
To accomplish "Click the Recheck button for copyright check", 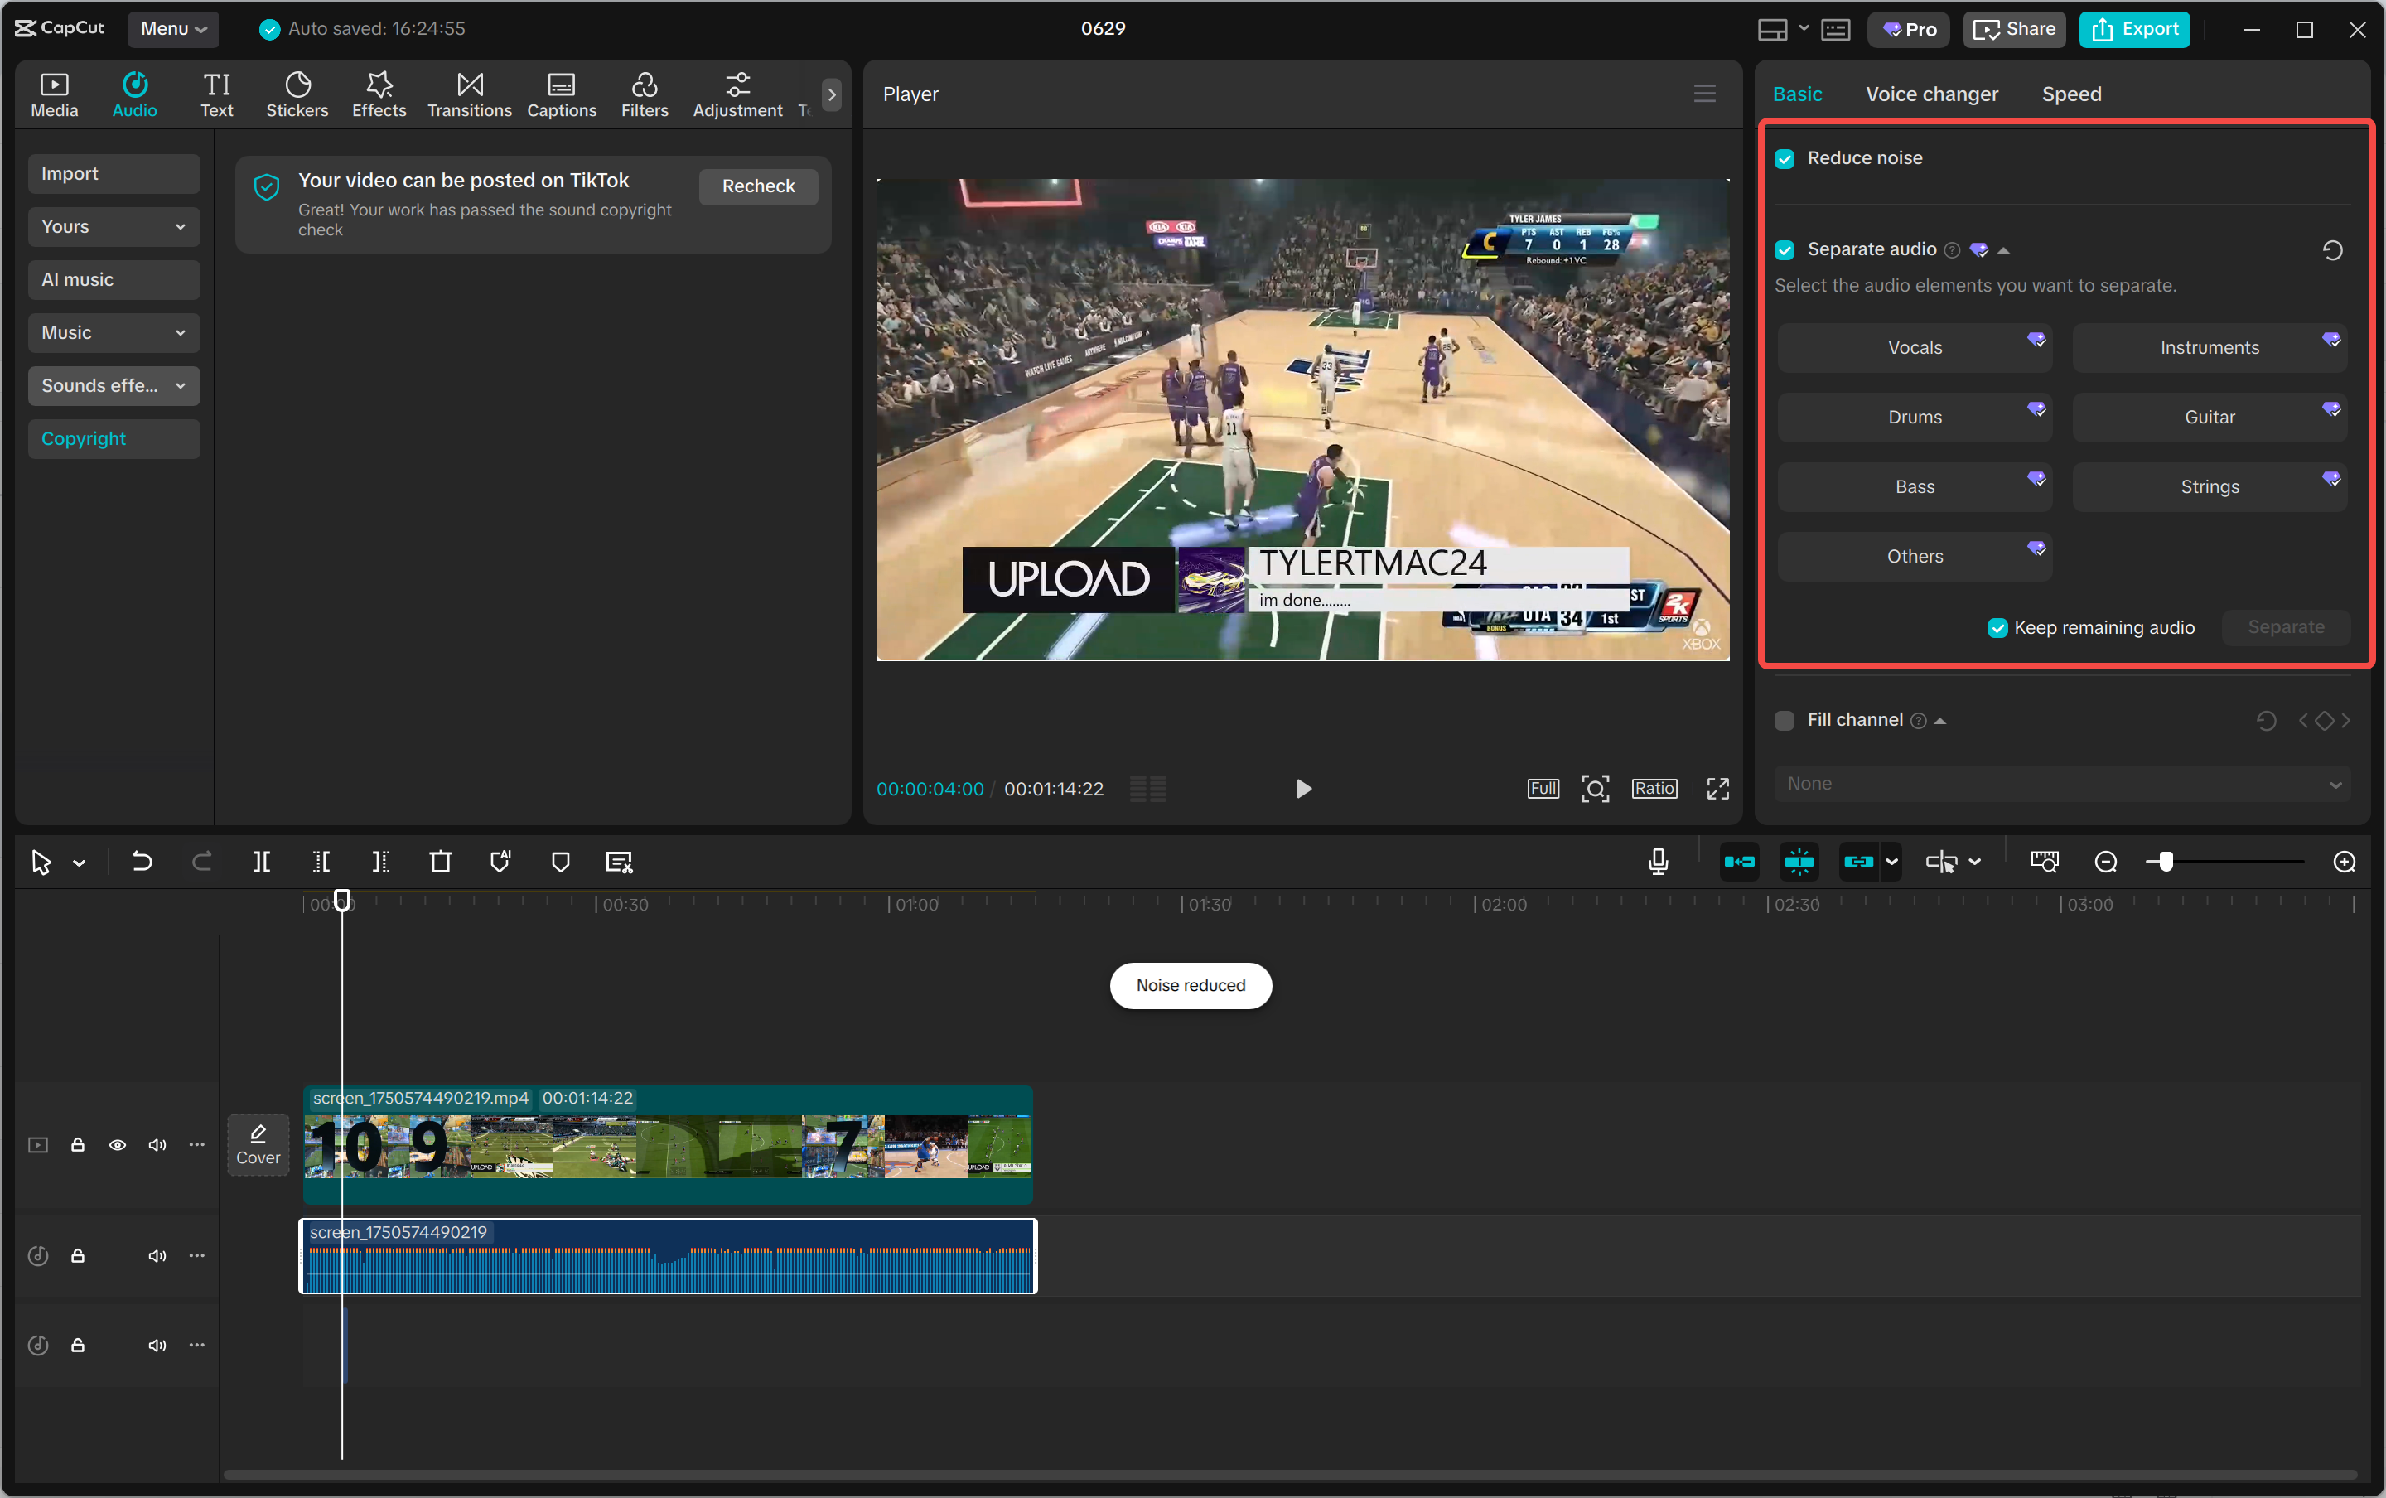I will click(758, 186).
